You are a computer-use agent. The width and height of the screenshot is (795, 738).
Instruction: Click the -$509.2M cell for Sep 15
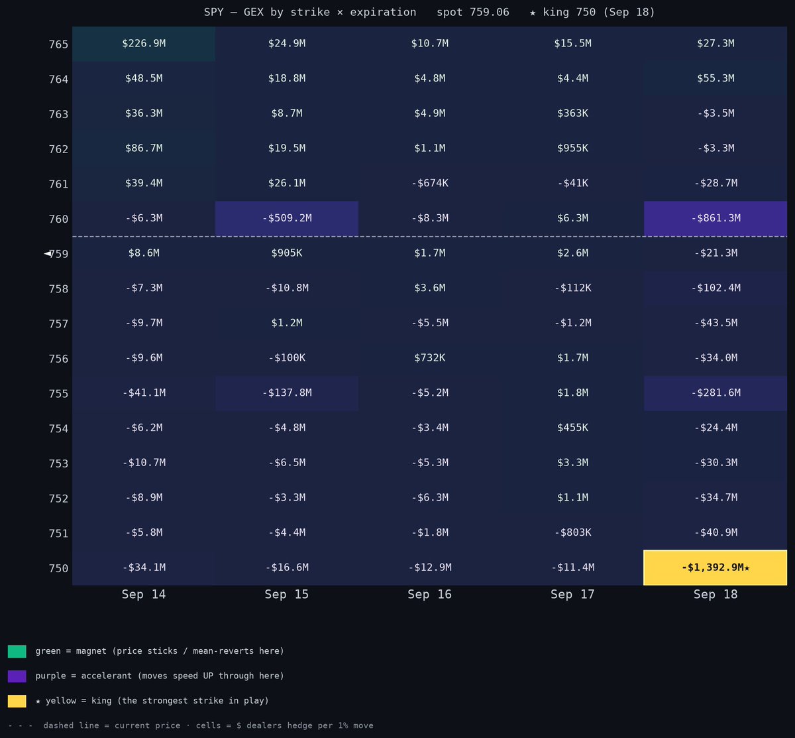(287, 218)
